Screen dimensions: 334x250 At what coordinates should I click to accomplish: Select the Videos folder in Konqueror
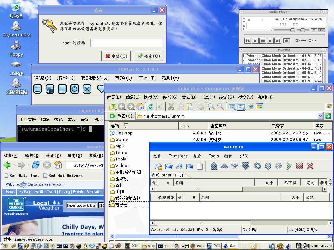119,165
